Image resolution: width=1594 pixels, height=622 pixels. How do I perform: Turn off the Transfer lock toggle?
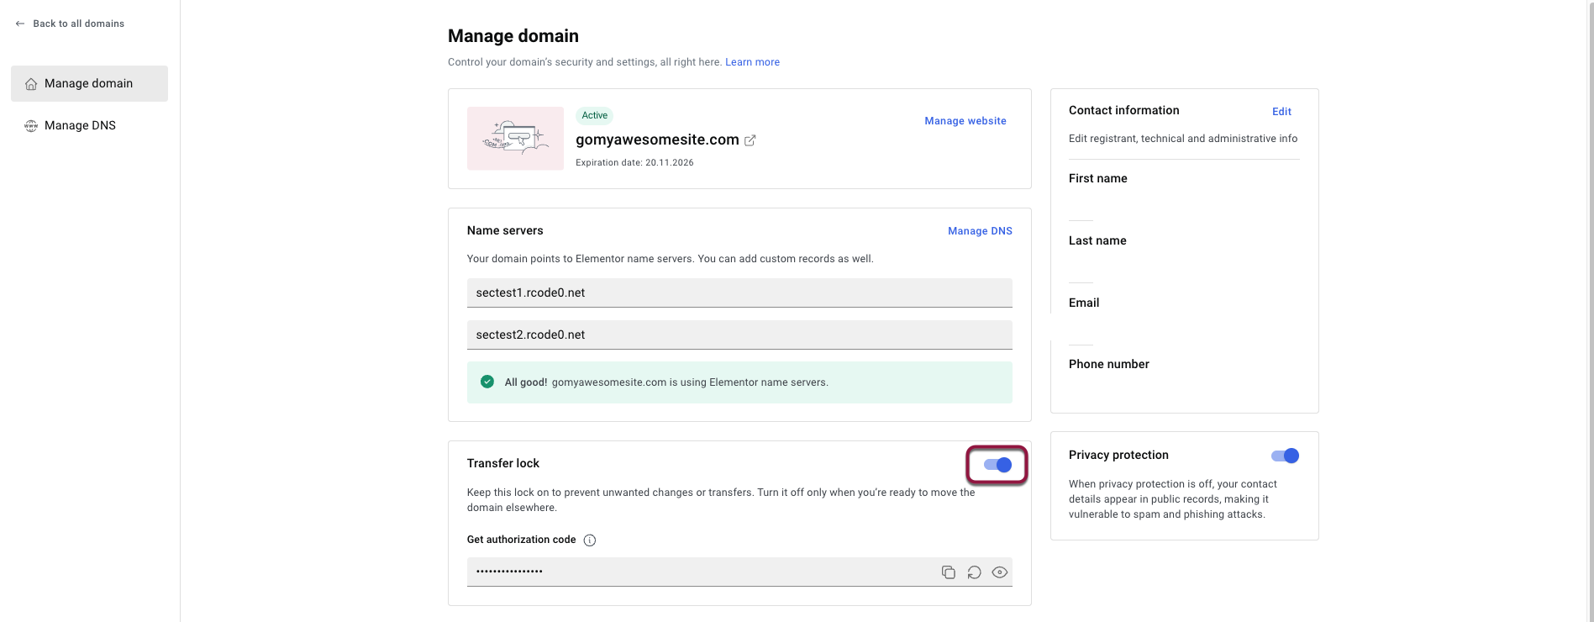click(997, 465)
